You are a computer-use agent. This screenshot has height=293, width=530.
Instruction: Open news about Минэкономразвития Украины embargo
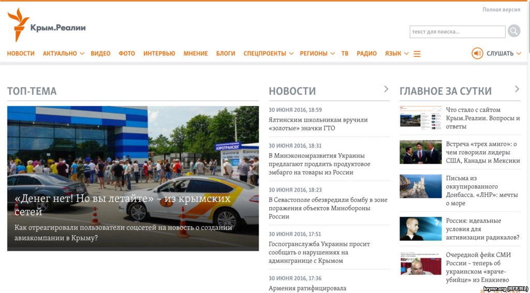(319, 164)
